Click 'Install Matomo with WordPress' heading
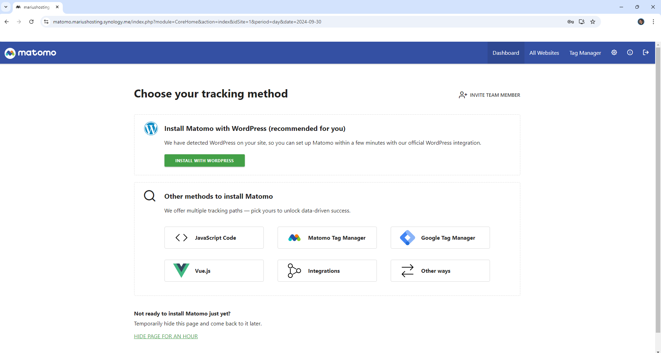 pyautogui.click(x=255, y=128)
